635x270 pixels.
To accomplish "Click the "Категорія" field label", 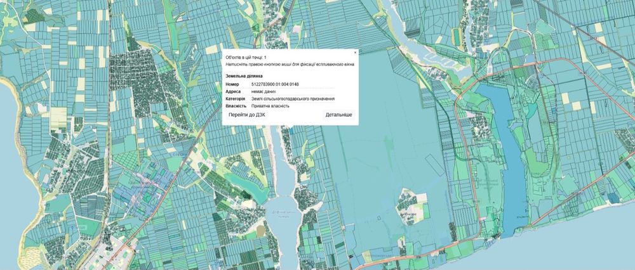I will 235,99.
